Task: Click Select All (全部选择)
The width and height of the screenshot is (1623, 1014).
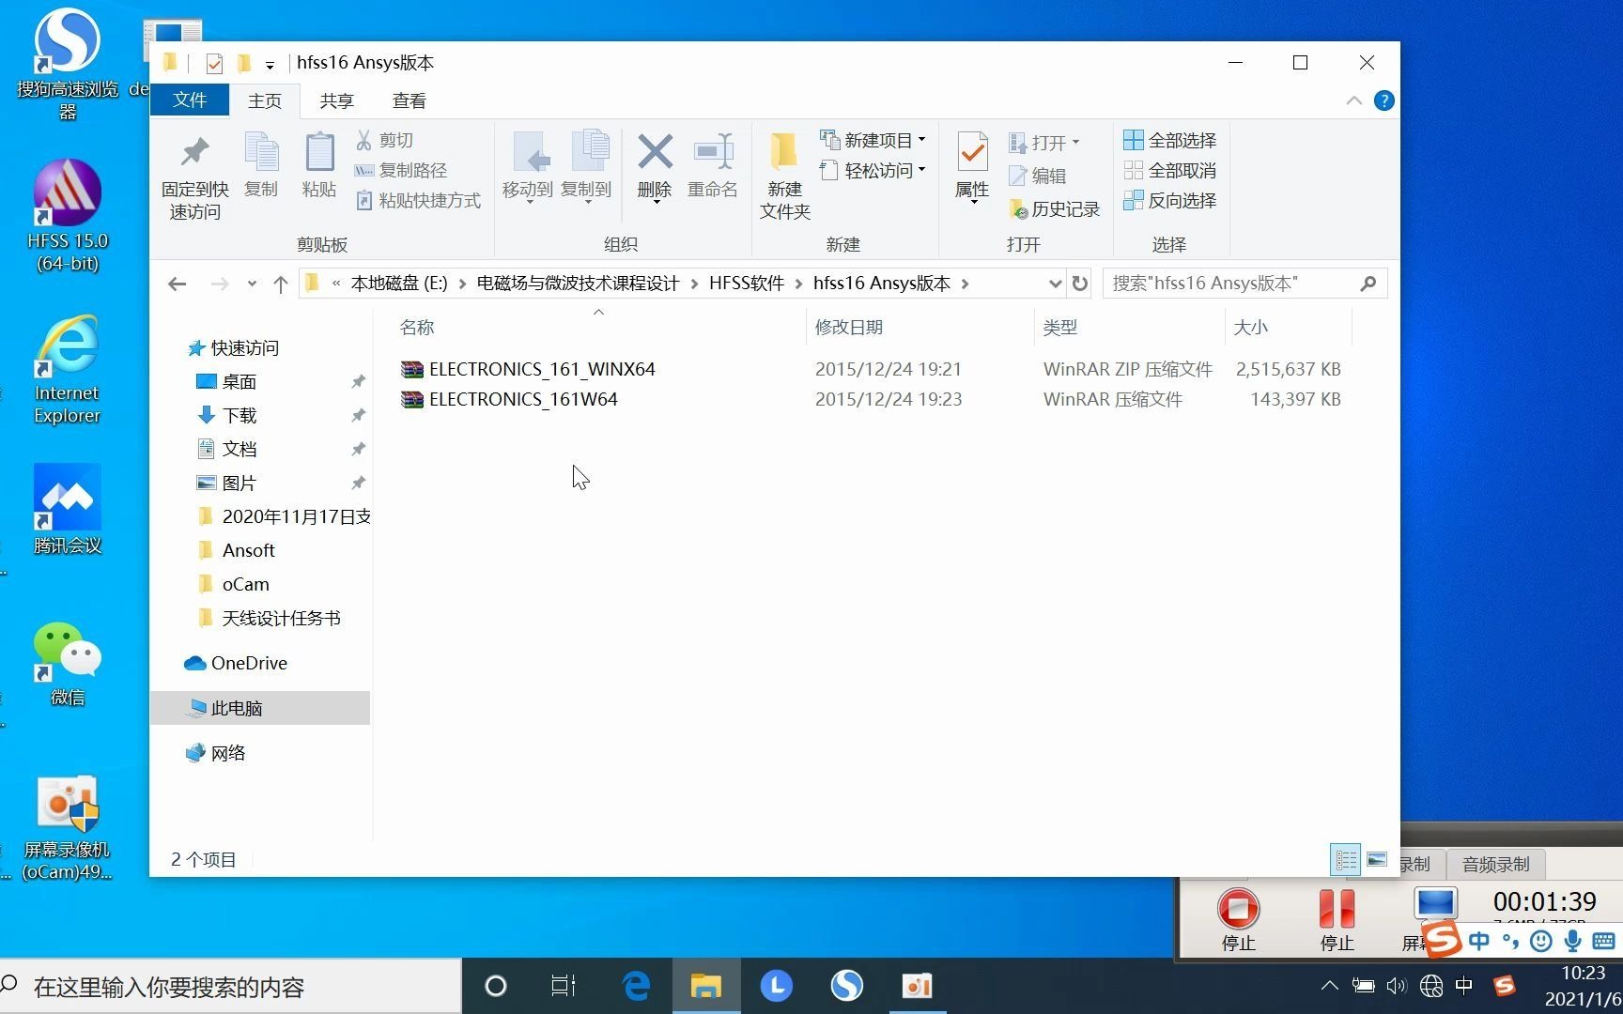Action: tap(1170, 140)
